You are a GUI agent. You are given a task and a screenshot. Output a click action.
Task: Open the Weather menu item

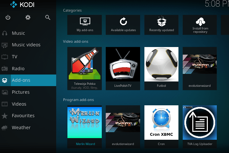pos(28,127)
